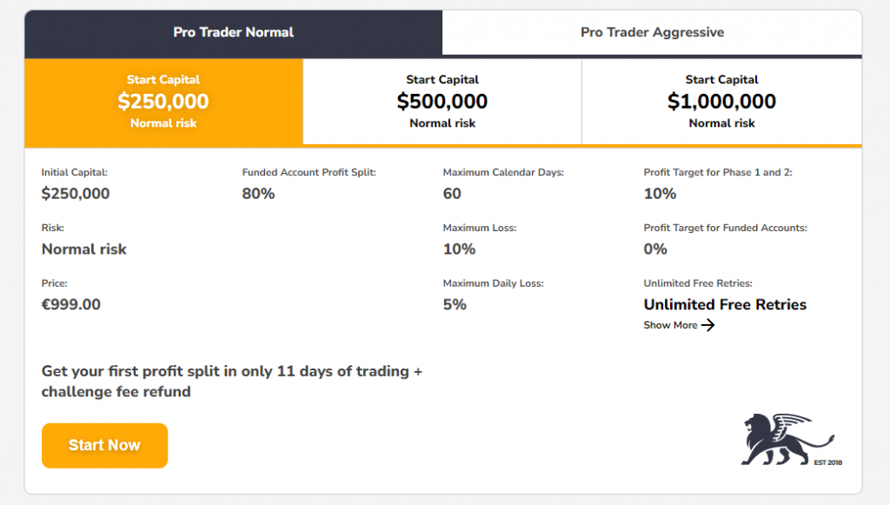The width and height of the screenshot is (890, 505).
Task: Select the $1,000,000 start capital option
Action: [721, 101]
